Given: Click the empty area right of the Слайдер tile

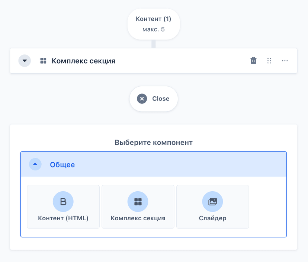Looking at the screenshot, I should (x=267, y=207).
